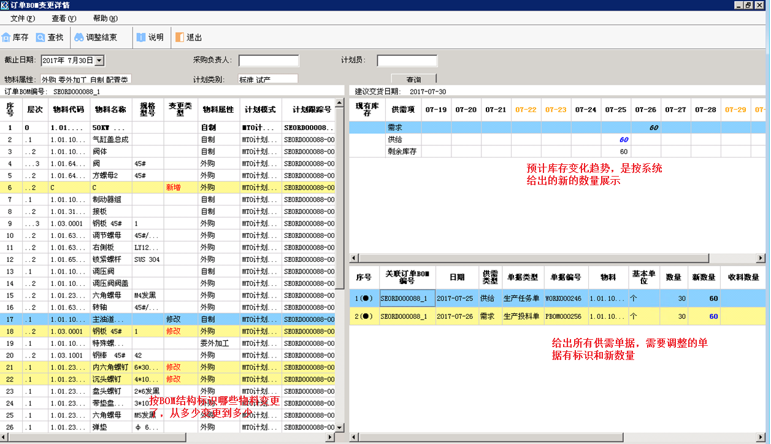Click the inventory trend grid's scroll-left arrow

coord(354,258)
